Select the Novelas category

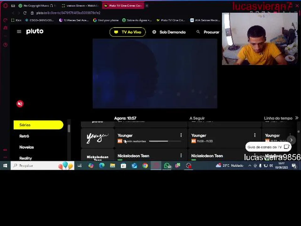click(x=26, y=147)
